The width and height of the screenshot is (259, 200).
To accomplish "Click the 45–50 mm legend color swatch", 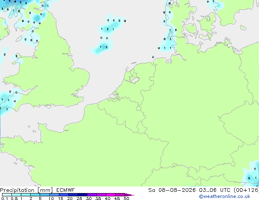I will pos(120,195).
